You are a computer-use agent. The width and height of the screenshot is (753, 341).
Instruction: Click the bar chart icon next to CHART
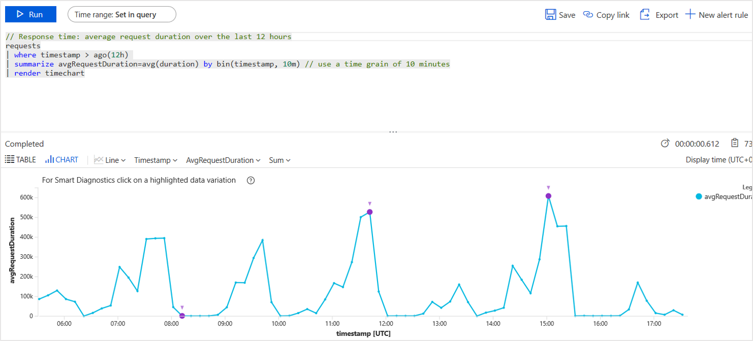click(x=49, y=160)
